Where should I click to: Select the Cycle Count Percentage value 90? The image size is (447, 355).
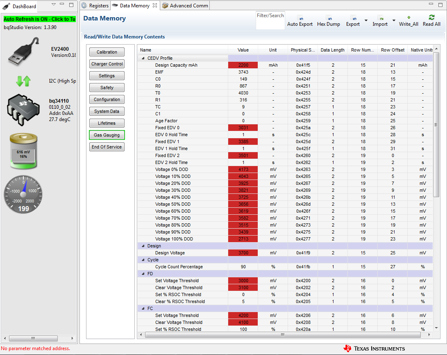point(243,267)
